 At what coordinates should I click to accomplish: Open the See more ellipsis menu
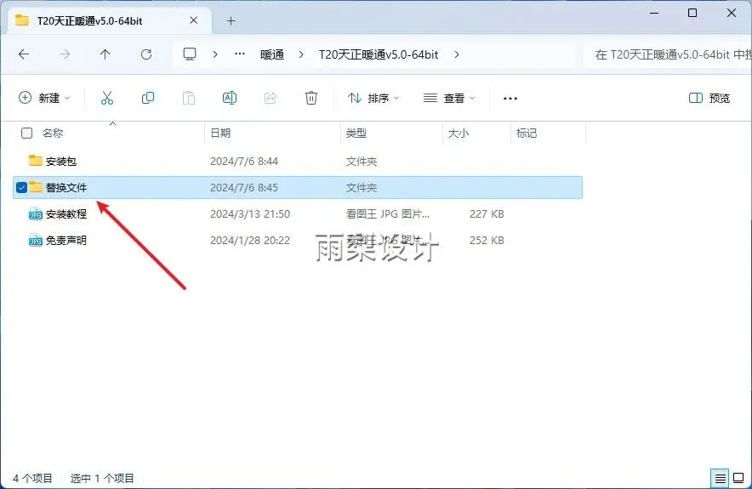pyautogui.click(x=510, y=99)
